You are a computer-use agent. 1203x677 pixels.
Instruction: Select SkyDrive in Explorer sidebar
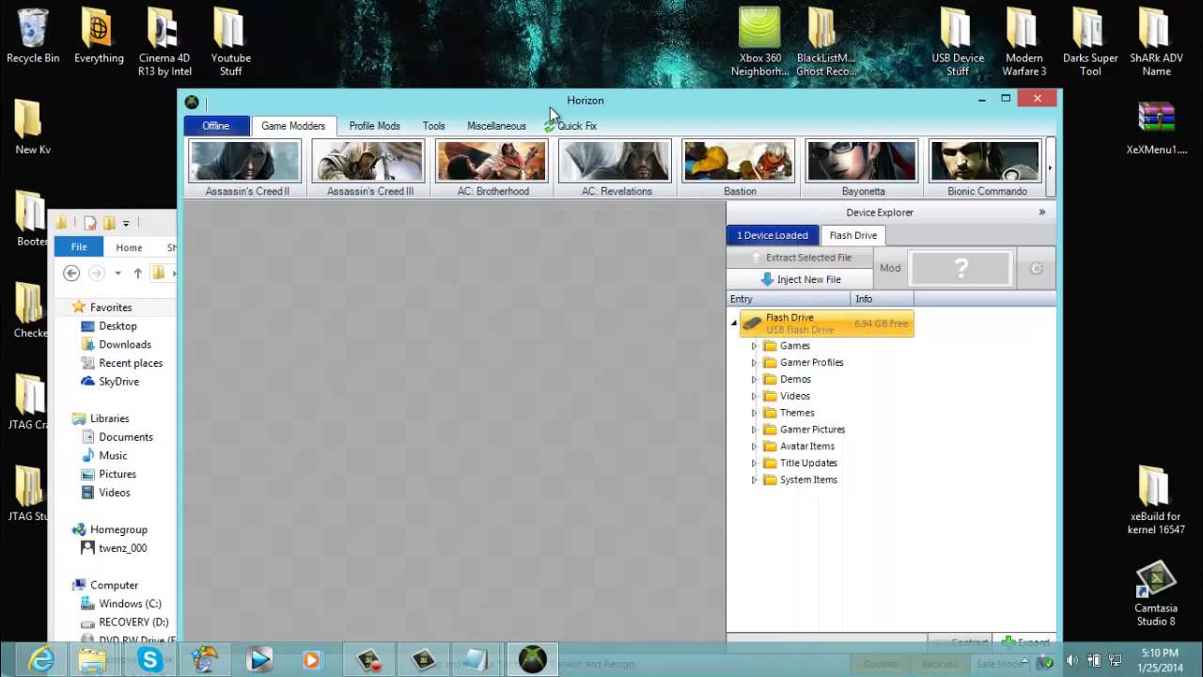click(109, 382)
